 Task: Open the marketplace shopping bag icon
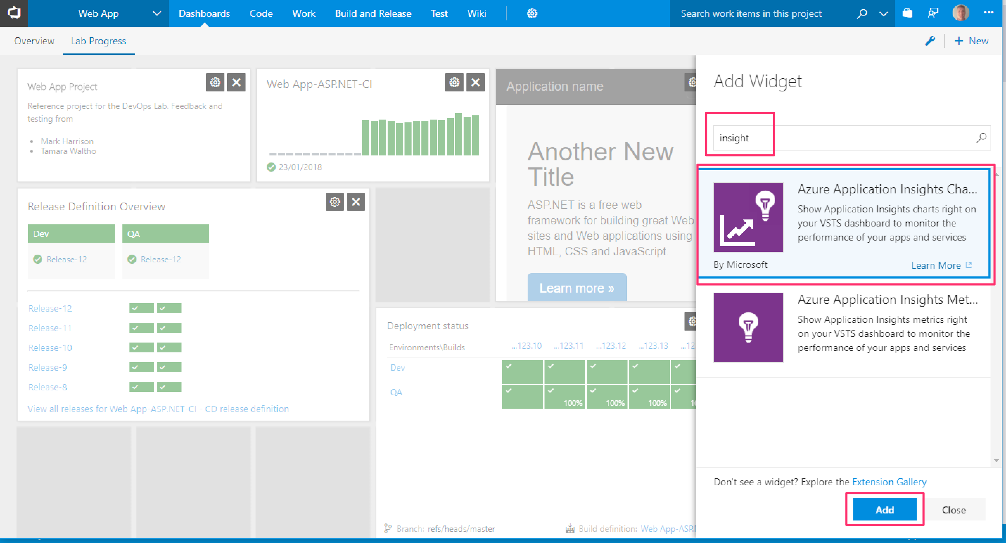(907, 13)
